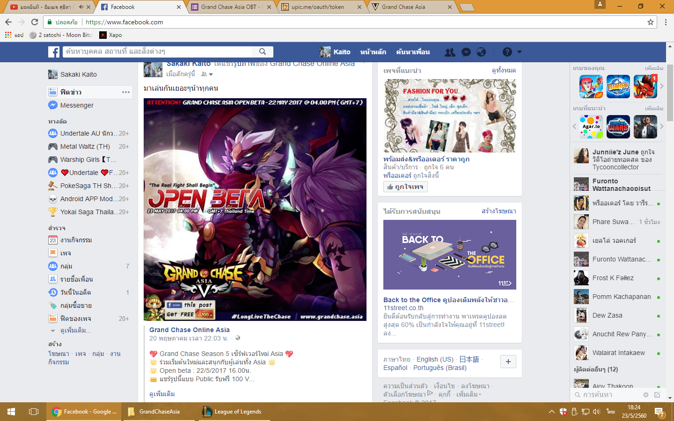Open the Grand Chase Online Asia page link

pyautogui.click(x=190, y=330)
